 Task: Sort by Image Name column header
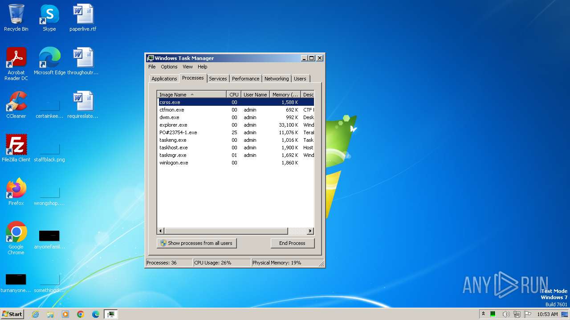click(192, 95)
